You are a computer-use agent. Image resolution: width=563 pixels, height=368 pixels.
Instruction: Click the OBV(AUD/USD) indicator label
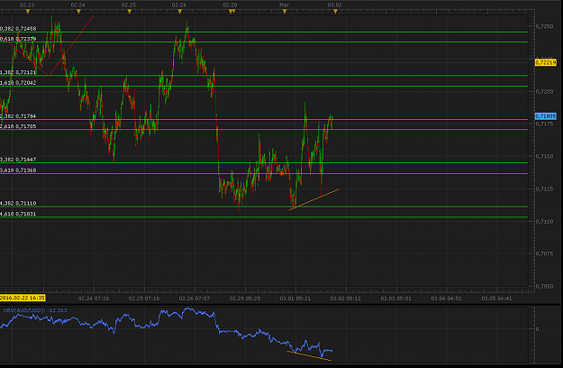[x=35, y=310]
